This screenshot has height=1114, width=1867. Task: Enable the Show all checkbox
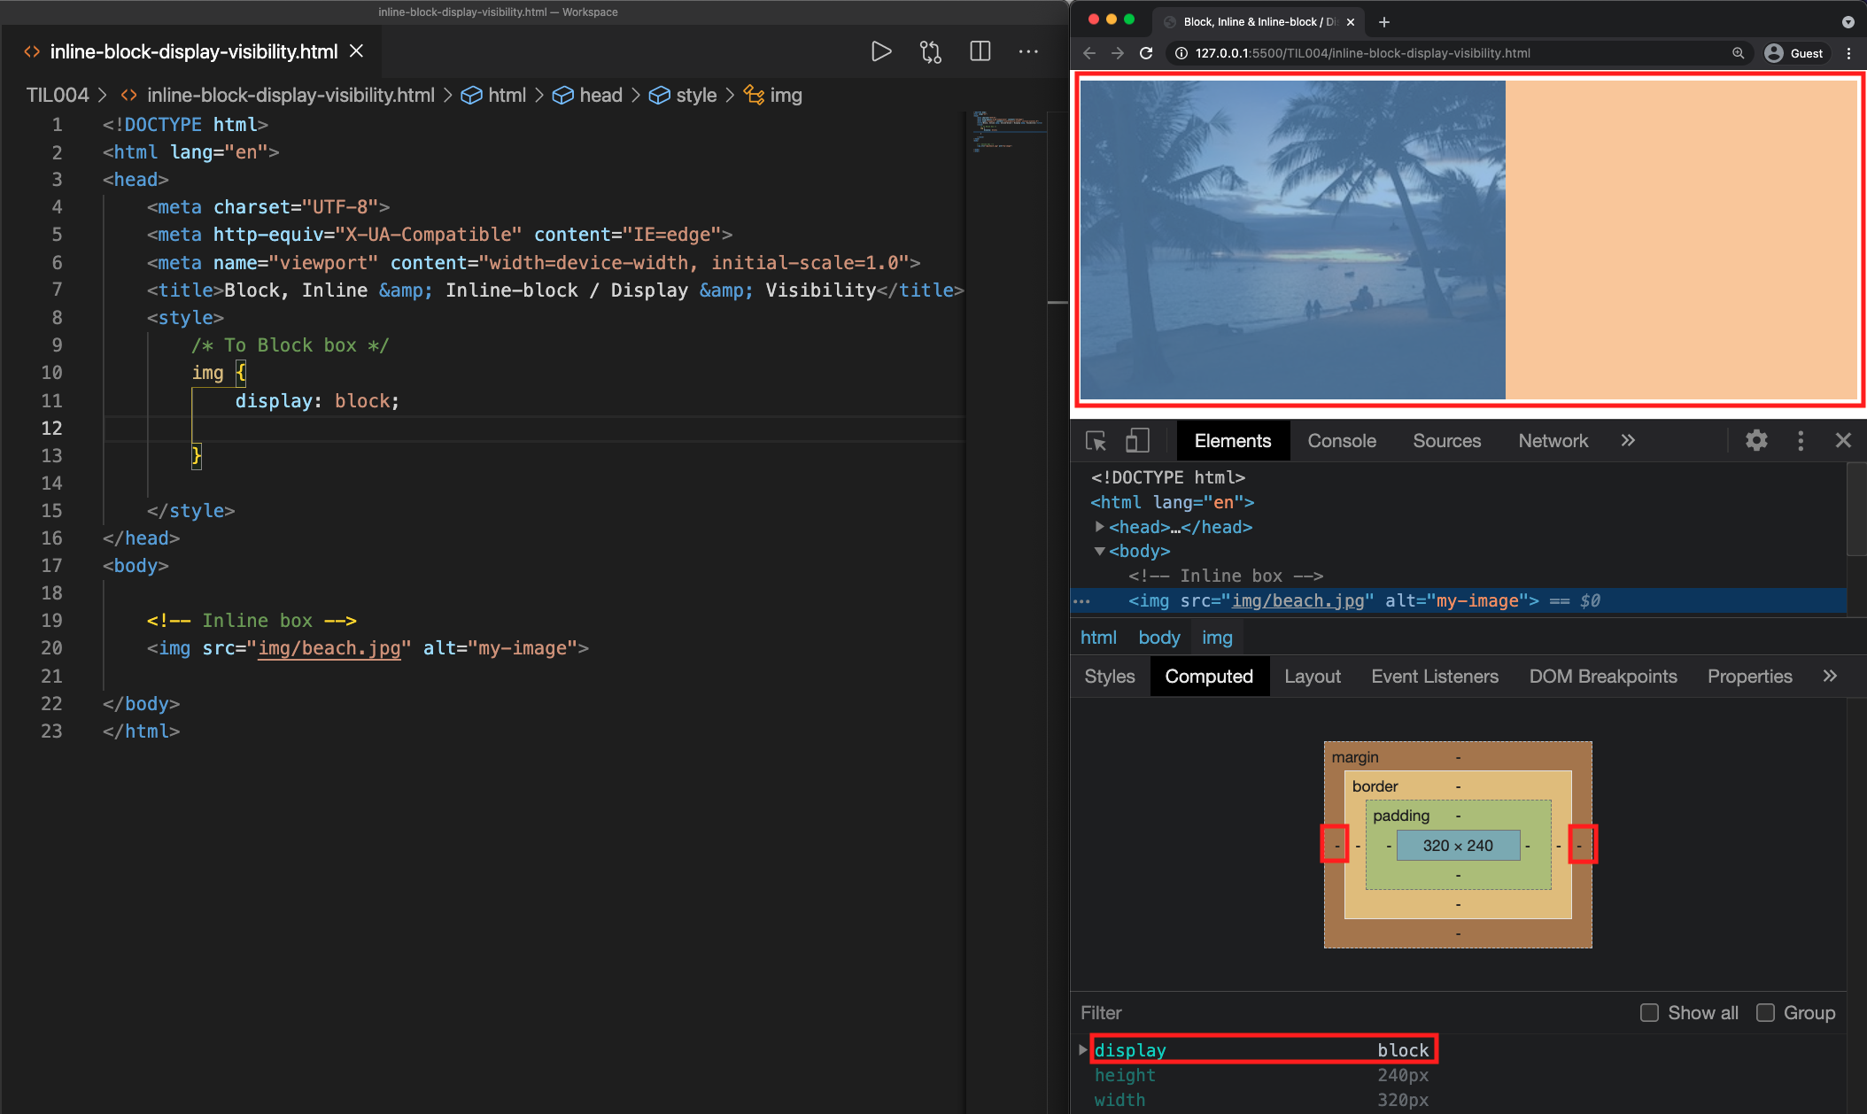[1649, 1012]
